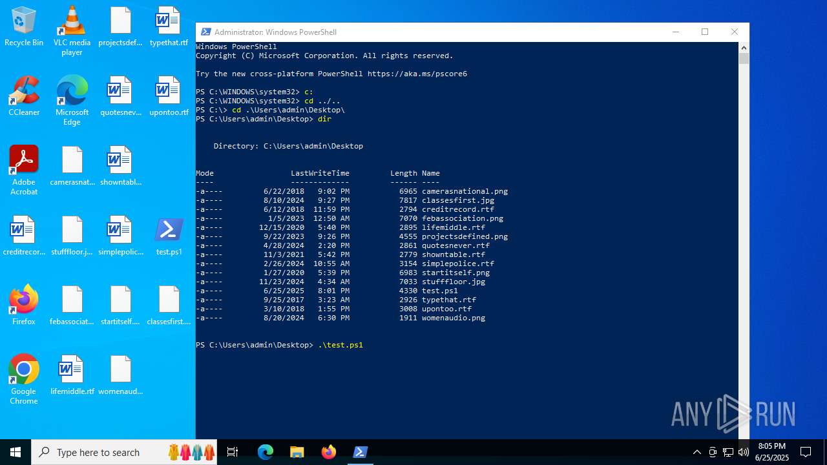The image size is (827, 465).
Task: Select quotesnev... Word document icon
Action: click(120, 96)
